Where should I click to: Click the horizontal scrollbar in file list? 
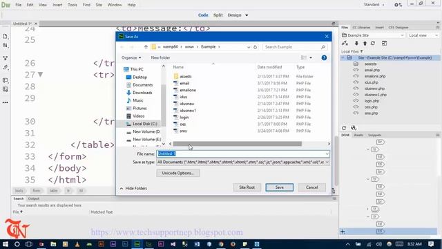point(238,144)
